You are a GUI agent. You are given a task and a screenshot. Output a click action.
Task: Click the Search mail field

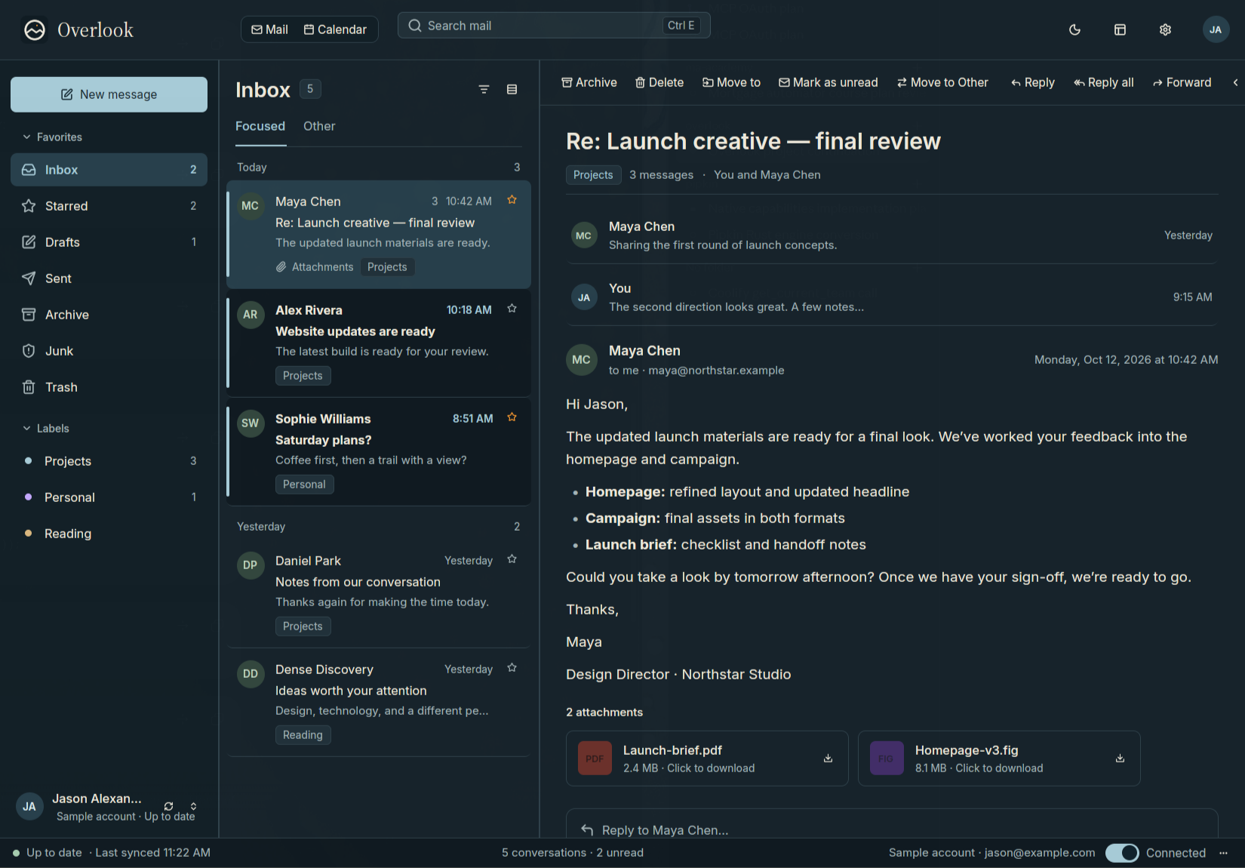point(554,26)
